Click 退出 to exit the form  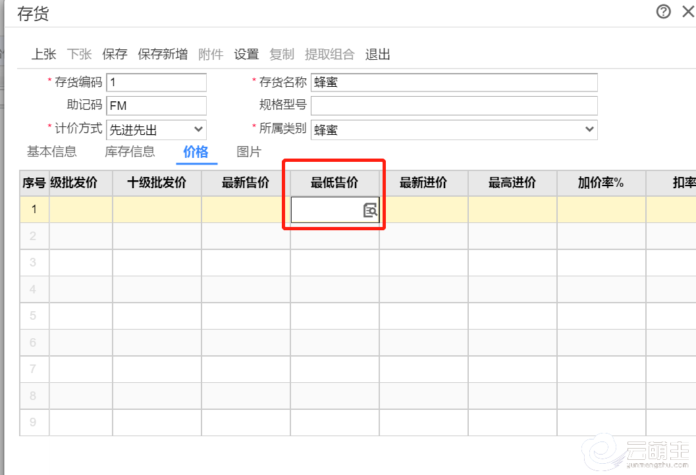pos(378,55)
